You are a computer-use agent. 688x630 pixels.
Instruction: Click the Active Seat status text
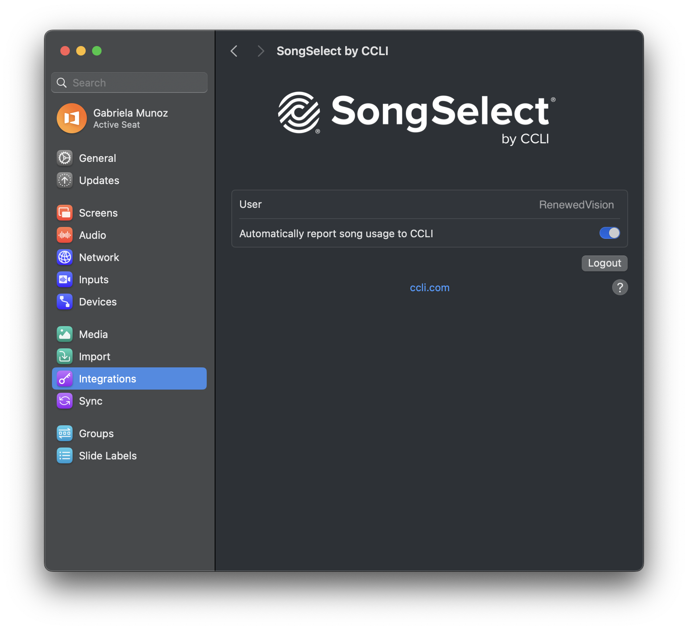[x=117, y=125]
